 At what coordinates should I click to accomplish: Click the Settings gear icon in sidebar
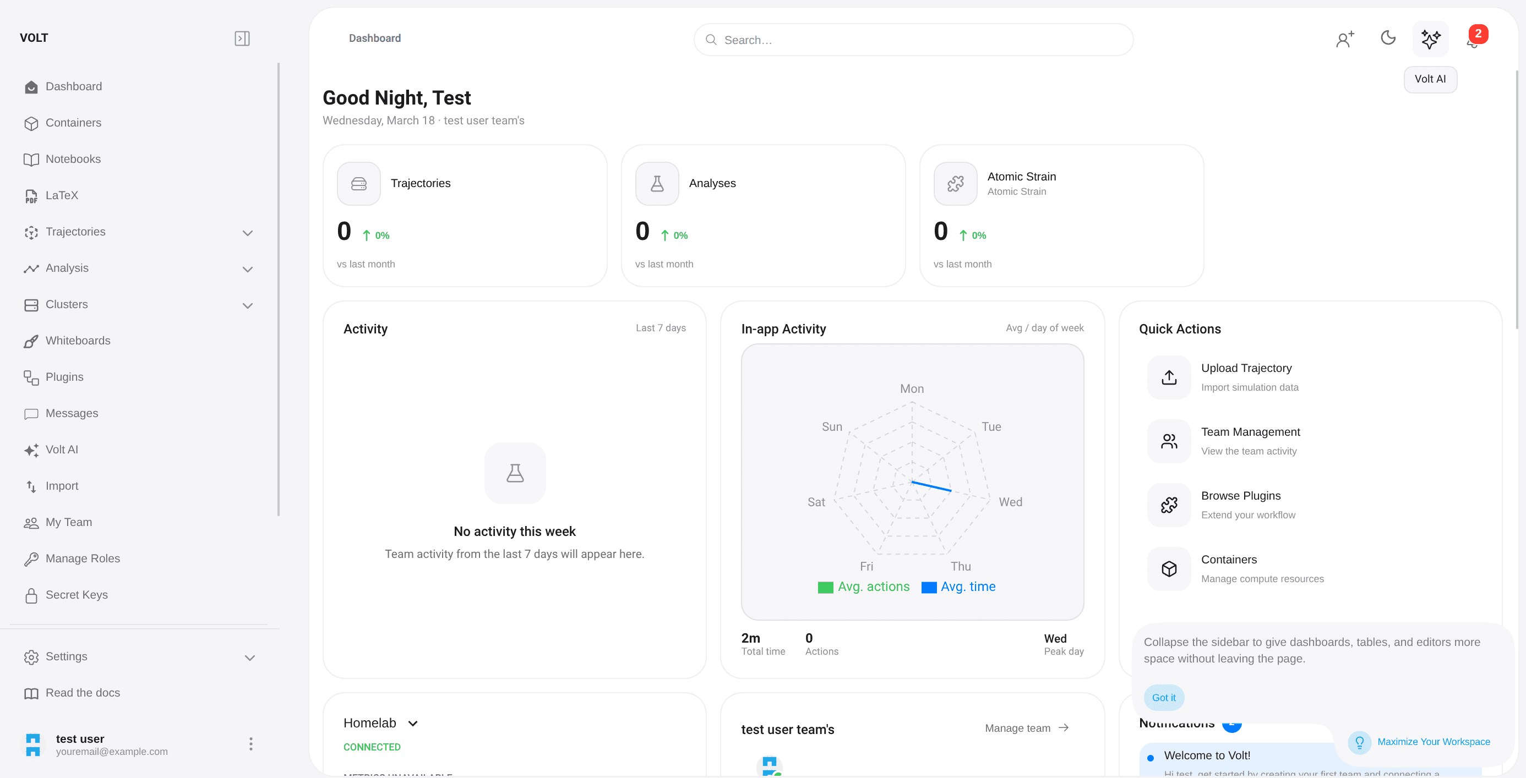[31, 657]
